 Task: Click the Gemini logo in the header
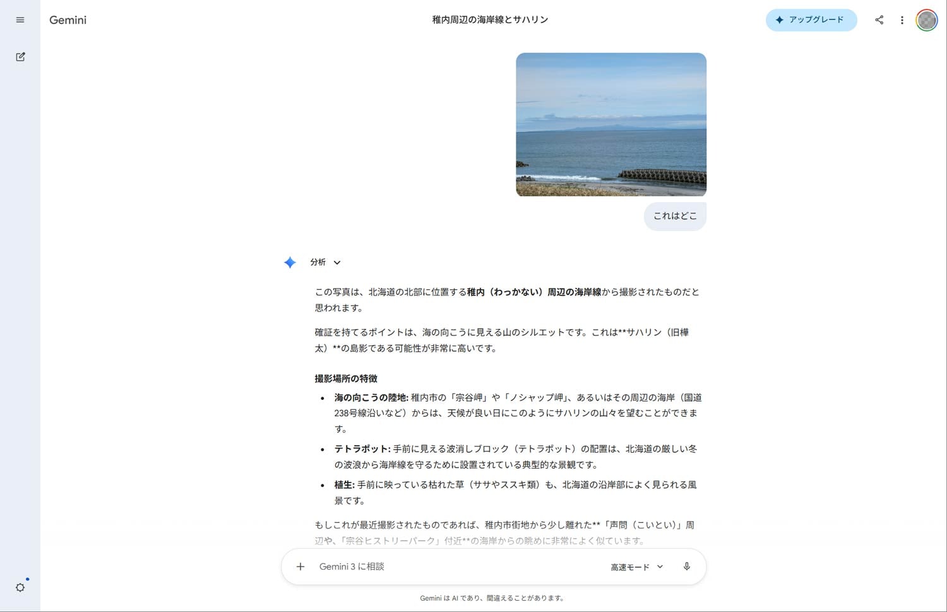(x=68, y=20)
